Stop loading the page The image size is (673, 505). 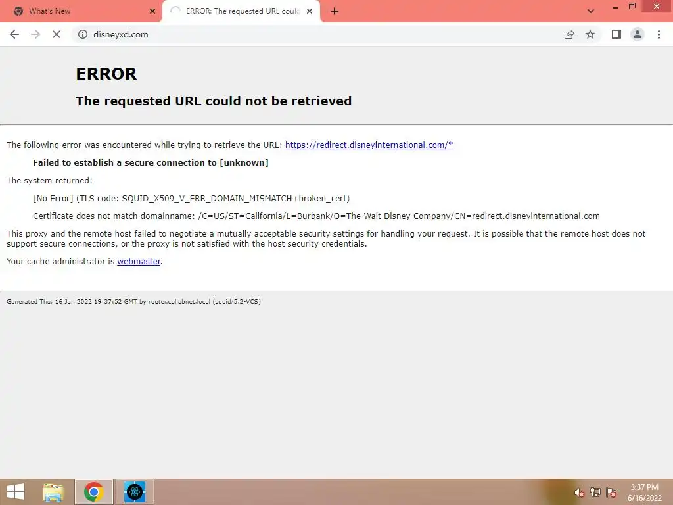click(x=57, y=34)
